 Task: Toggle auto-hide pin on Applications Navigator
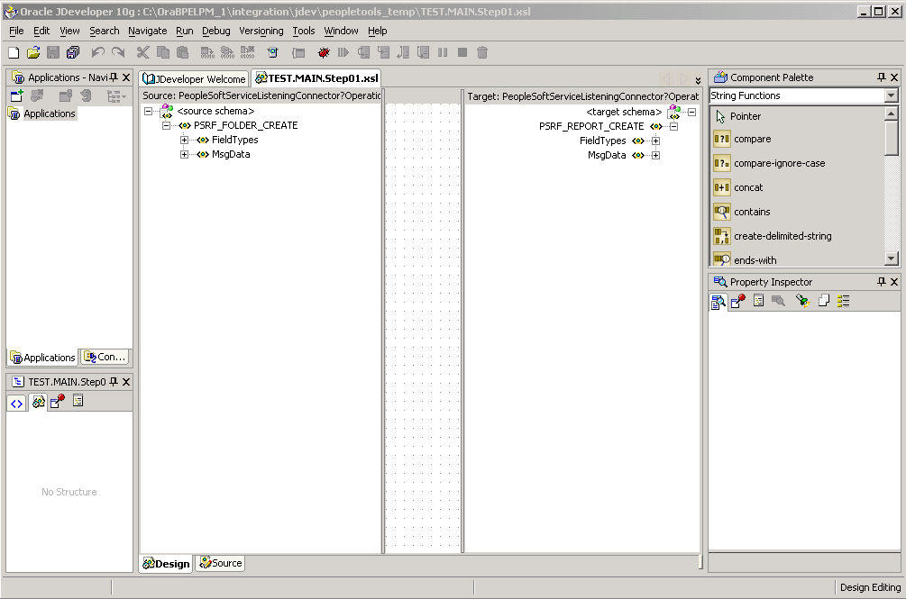(114, 77)
